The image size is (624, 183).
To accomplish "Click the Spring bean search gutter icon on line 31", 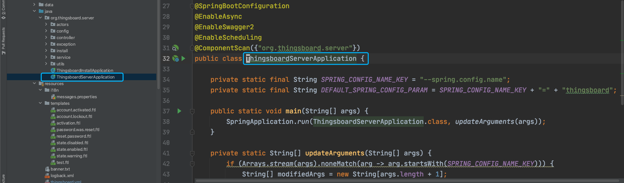I will pyautogui.click(x=176, y=48).
